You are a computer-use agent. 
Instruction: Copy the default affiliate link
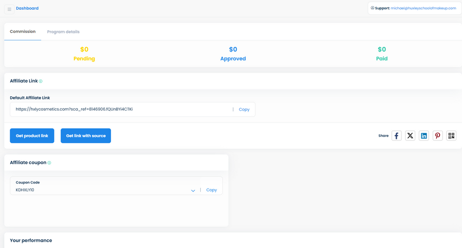tap(244, 110)
